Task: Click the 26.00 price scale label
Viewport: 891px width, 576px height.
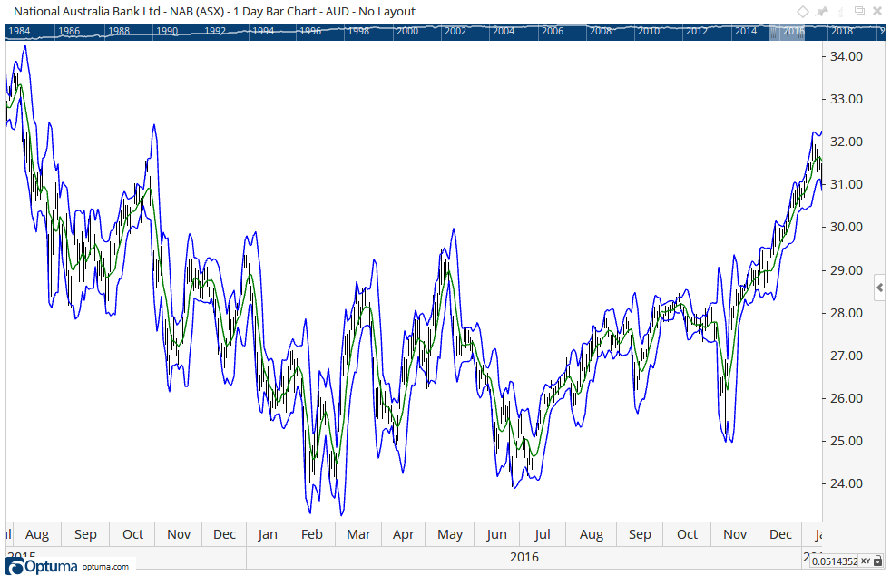Action: [x=847, y=398]
